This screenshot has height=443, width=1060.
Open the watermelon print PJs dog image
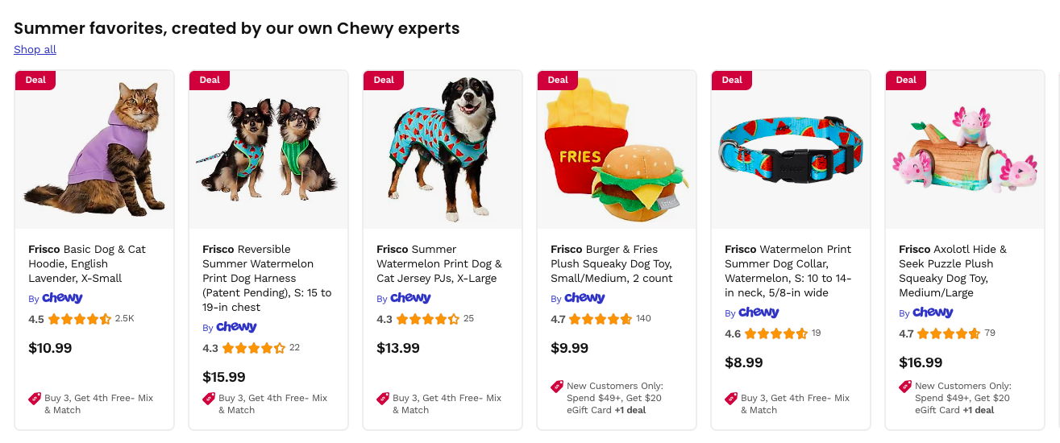[443, 150]
